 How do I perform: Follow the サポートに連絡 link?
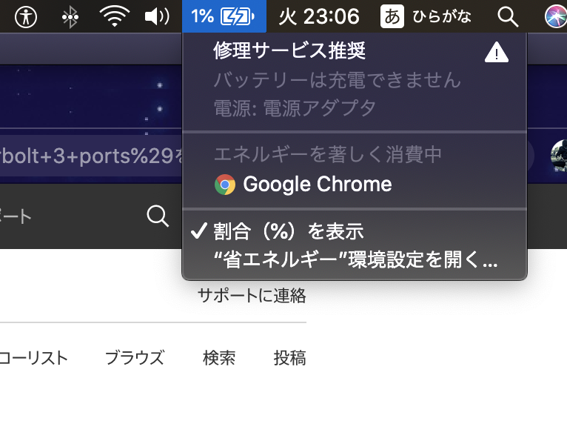click(x=252, y=296)
